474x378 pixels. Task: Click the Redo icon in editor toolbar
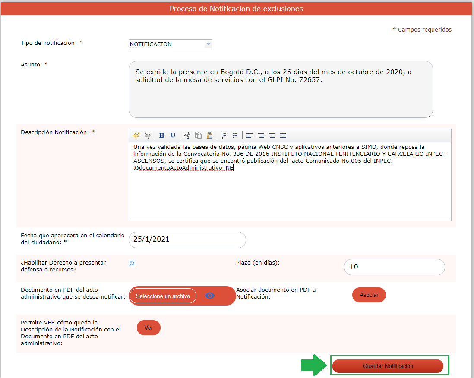pyautogui.click(x=148, y=135)
